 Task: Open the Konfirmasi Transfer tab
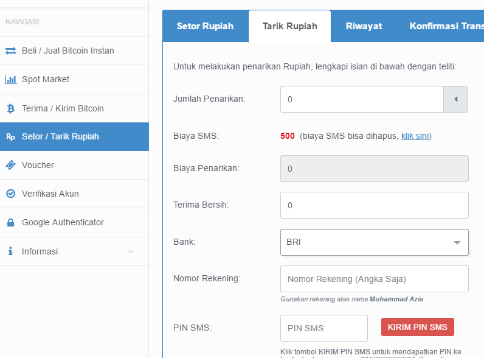coord(446,26)
